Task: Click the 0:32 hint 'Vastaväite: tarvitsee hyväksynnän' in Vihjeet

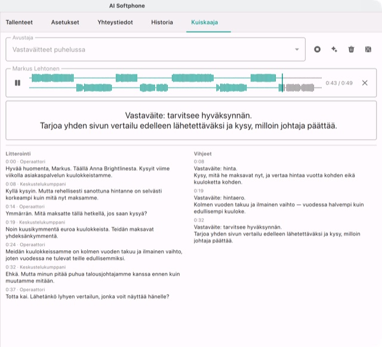Action: [x=238, y=227]
